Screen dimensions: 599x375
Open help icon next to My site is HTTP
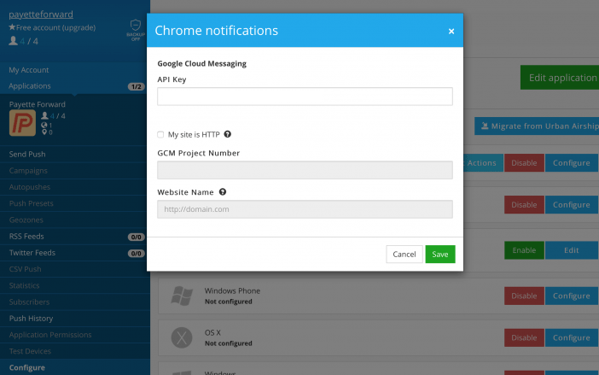tap(228, 134)
